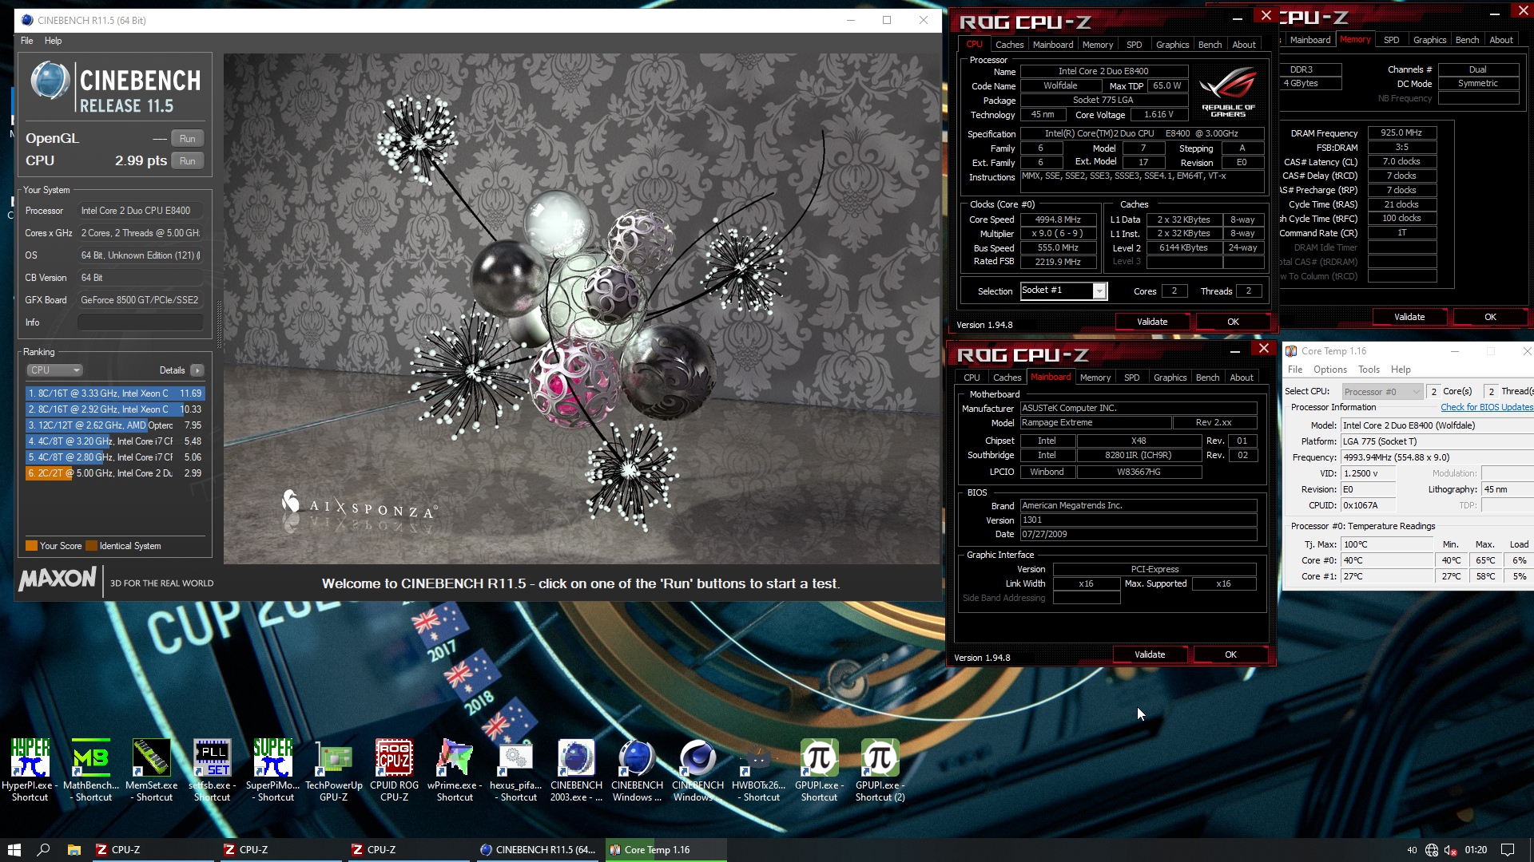Open Core Temp Select CPU dropdown
The width and height of the screenshot is (1534, 862).
coord(1382,391)
